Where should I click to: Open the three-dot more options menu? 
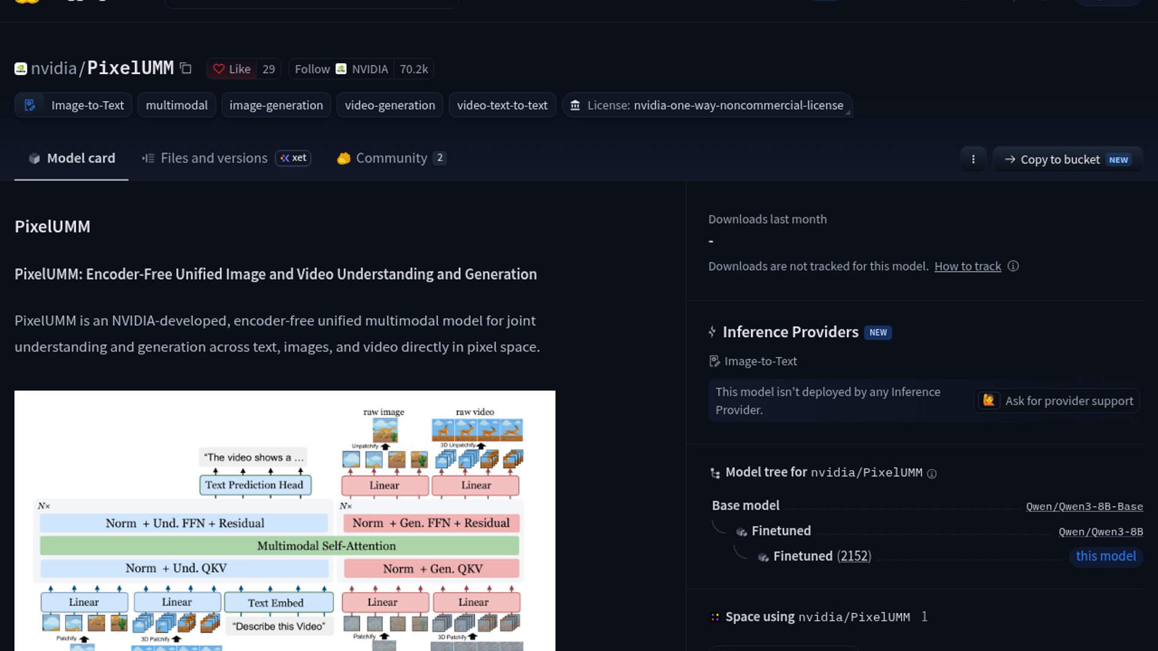click(x=973, y=159)
